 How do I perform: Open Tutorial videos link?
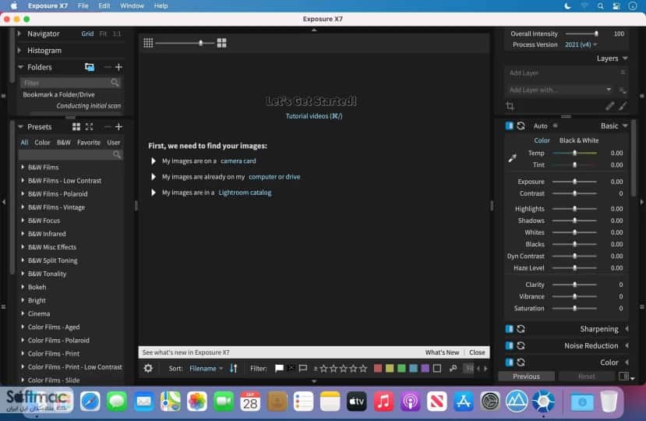pos(314,116)
